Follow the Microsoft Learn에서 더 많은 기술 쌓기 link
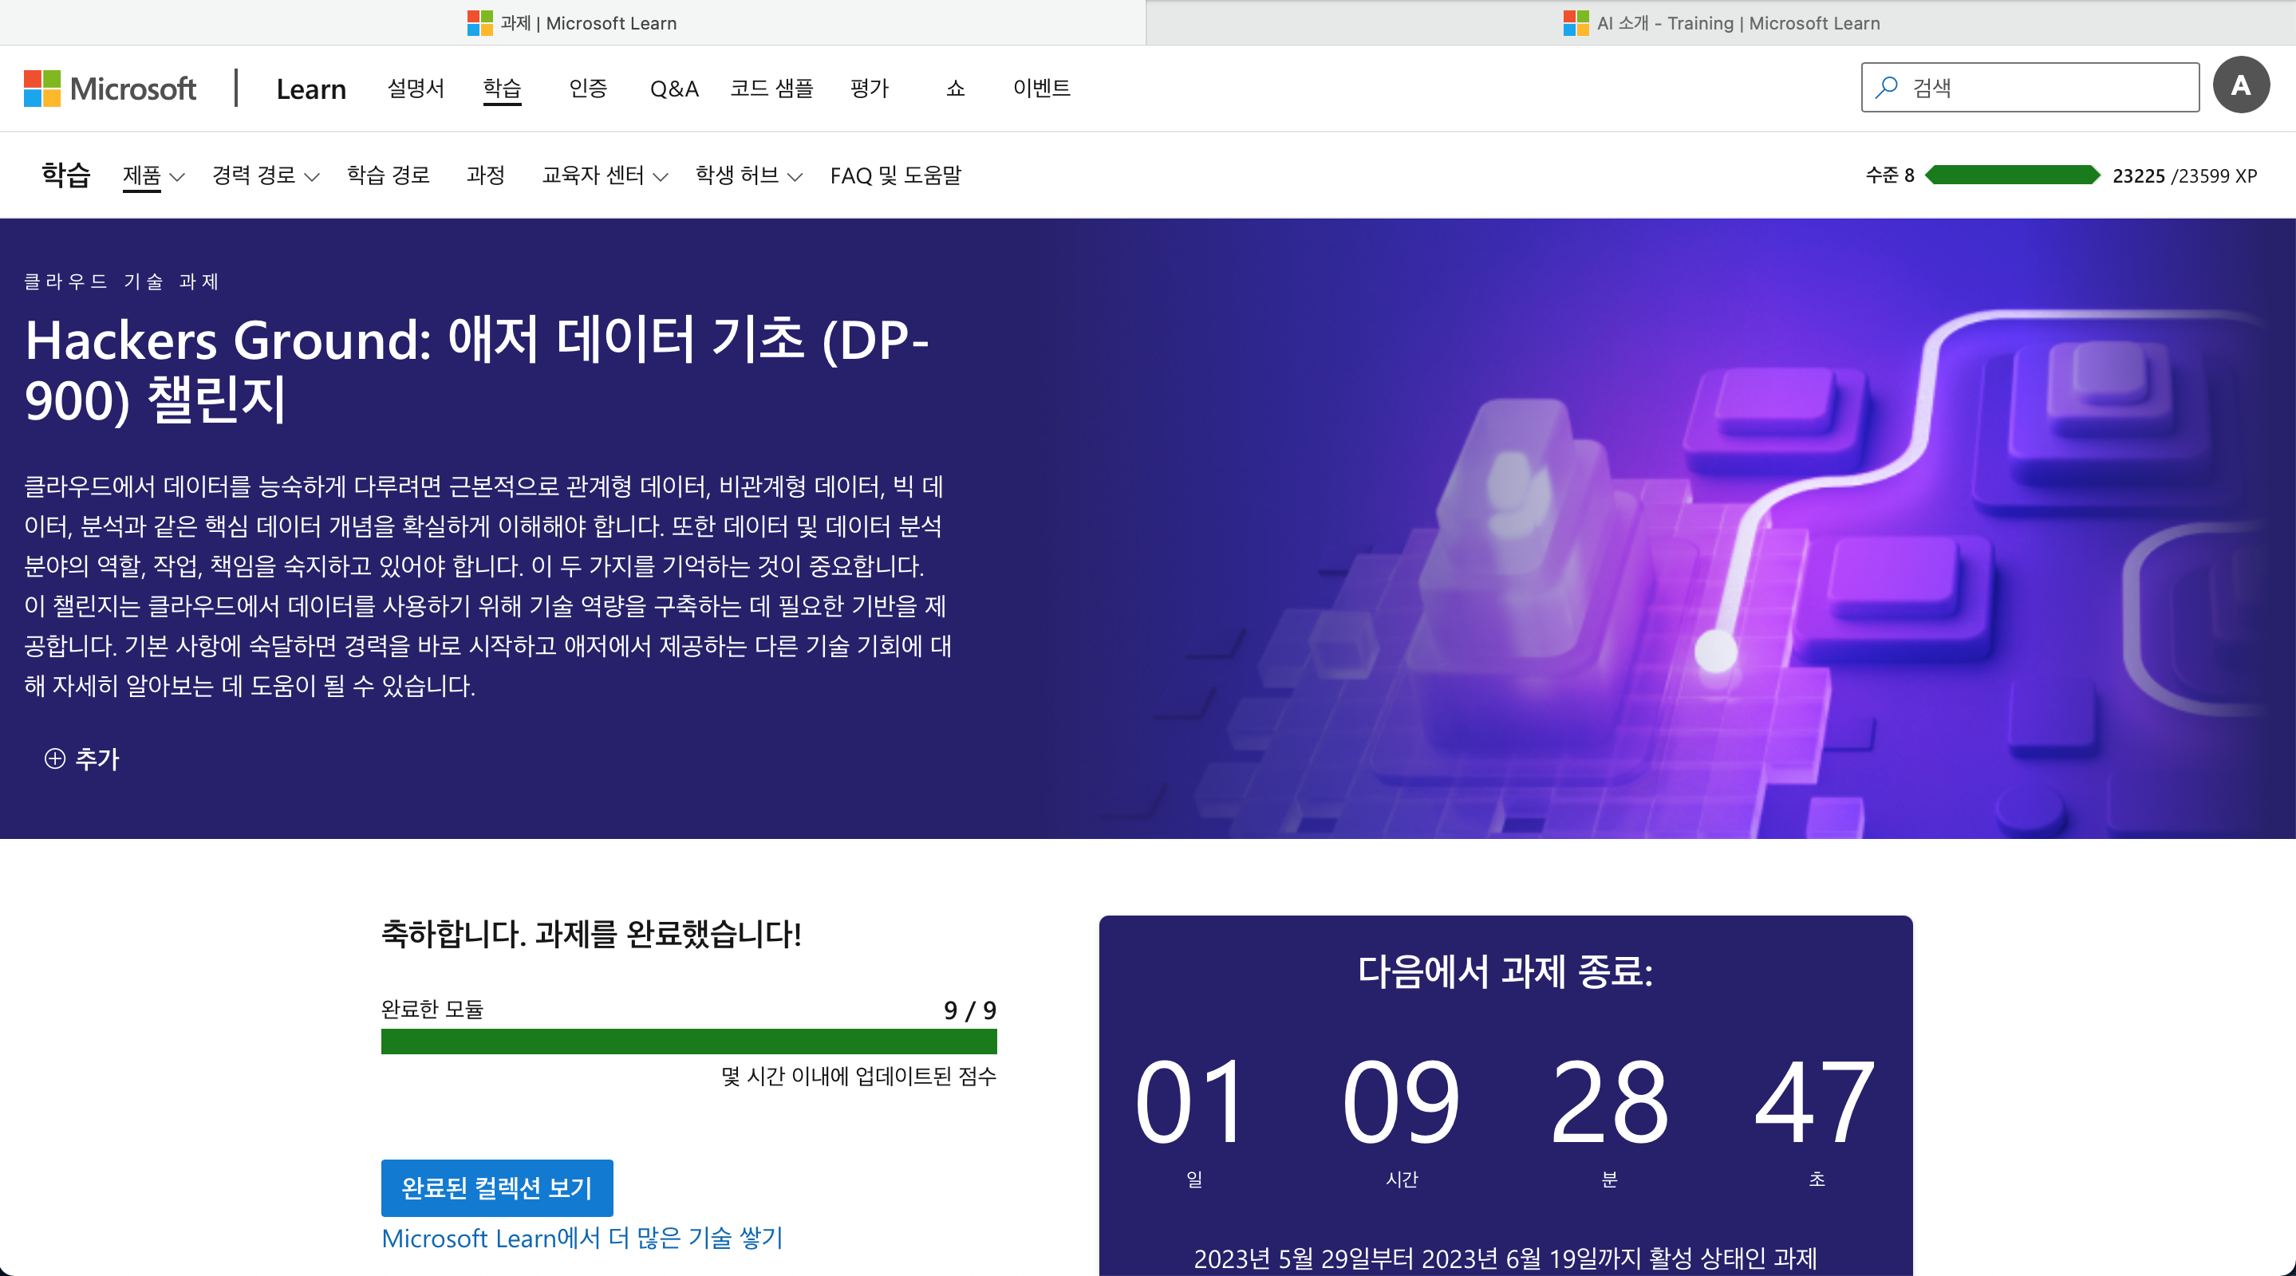Viewport: 2296px width, 1276px height. [581, 1238]
